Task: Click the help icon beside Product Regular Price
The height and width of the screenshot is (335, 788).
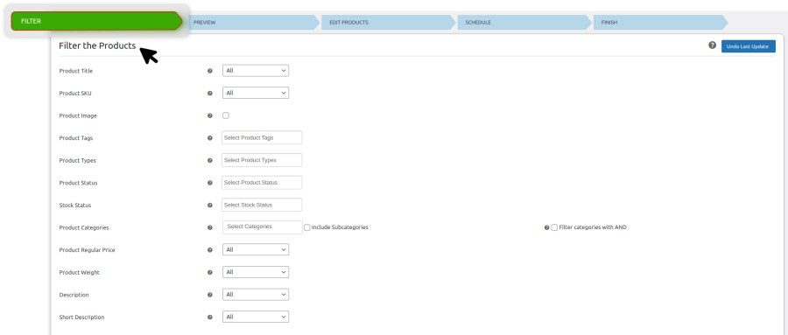Action: pos(210,249)
